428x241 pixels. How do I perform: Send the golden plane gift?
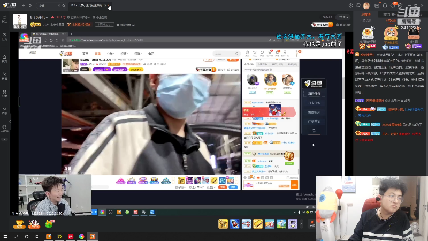(x=223, y=224)
